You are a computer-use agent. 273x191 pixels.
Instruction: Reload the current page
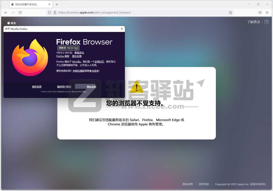click(20, 12)
